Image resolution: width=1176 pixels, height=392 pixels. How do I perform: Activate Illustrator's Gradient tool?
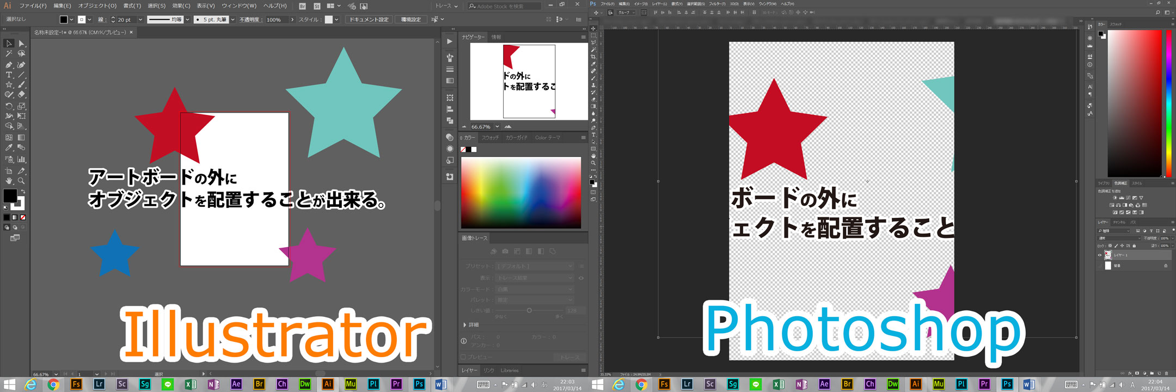point(21,138)
